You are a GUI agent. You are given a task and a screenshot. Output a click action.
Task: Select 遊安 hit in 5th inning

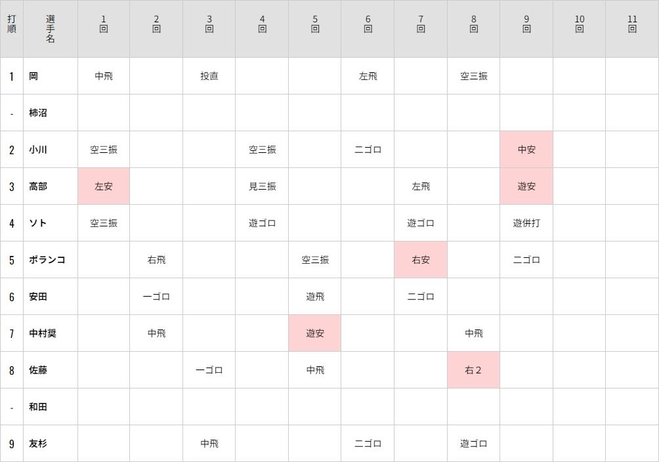315,333
